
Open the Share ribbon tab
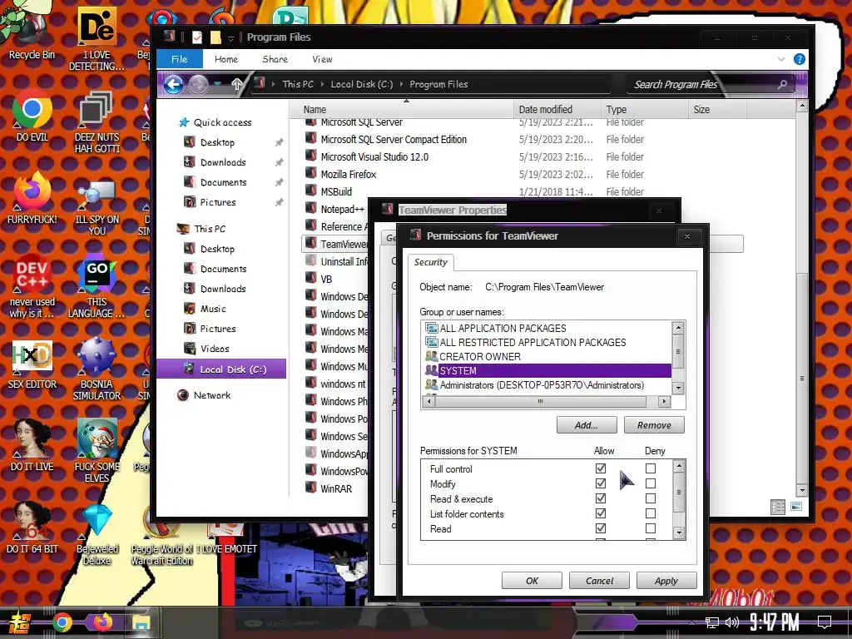[x=275, y=59]
